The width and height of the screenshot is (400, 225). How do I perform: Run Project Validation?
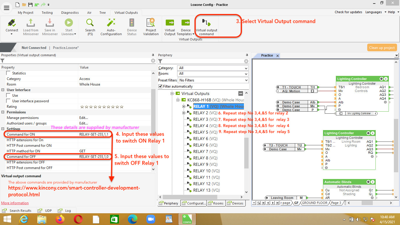(151, 27)
